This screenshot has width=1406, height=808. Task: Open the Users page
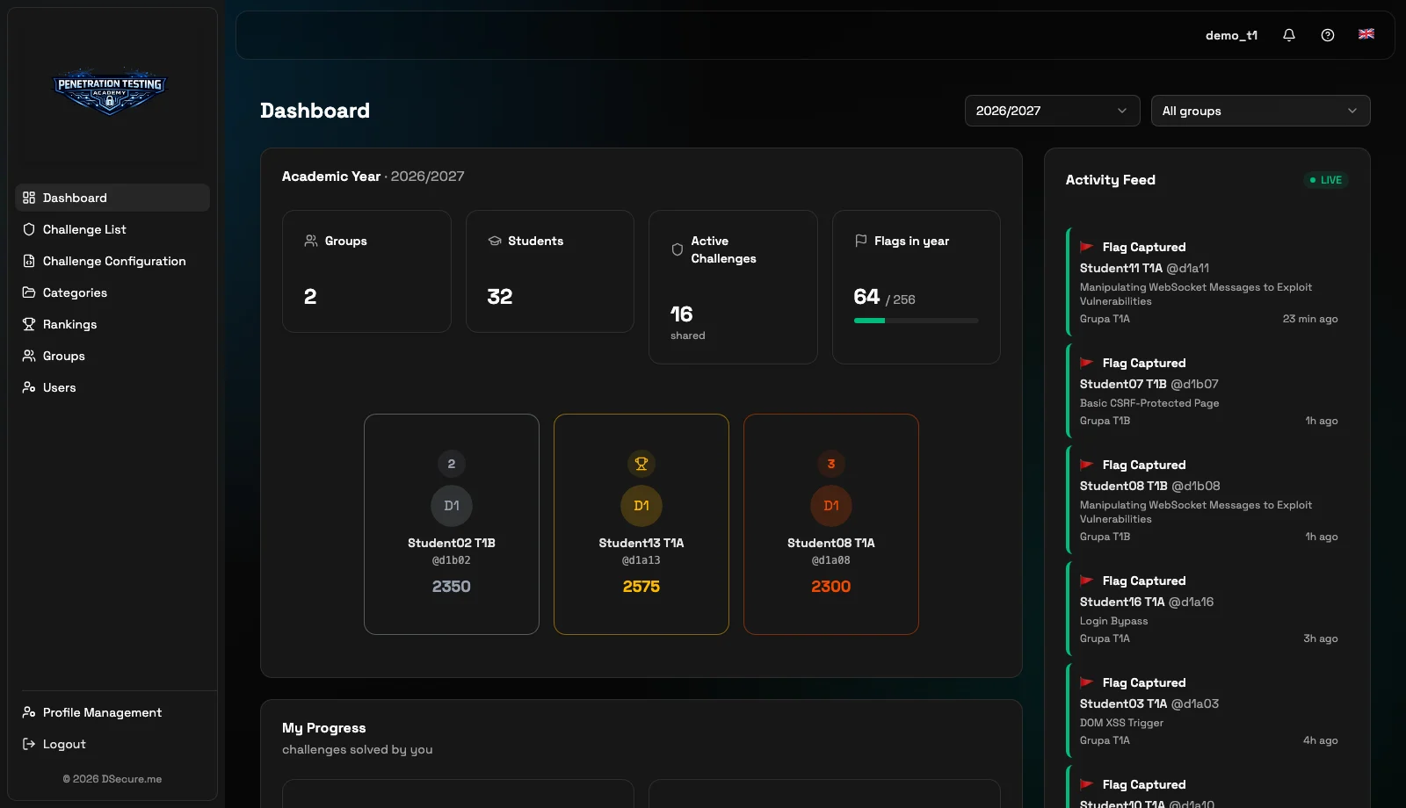(x=112, y=387)
